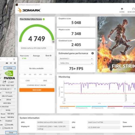Click the monitoring frequency graph
The width and height of the screenshot is (135, 135).
99,92
